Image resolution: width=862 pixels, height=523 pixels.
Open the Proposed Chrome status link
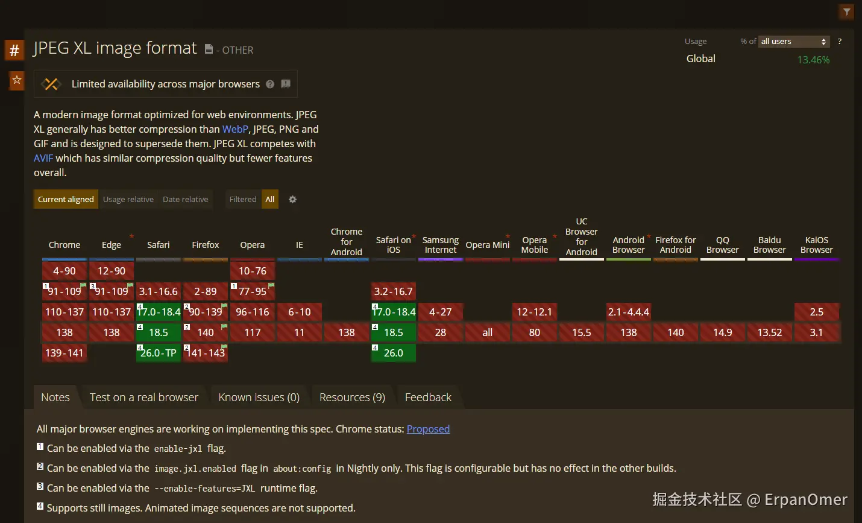428,429
